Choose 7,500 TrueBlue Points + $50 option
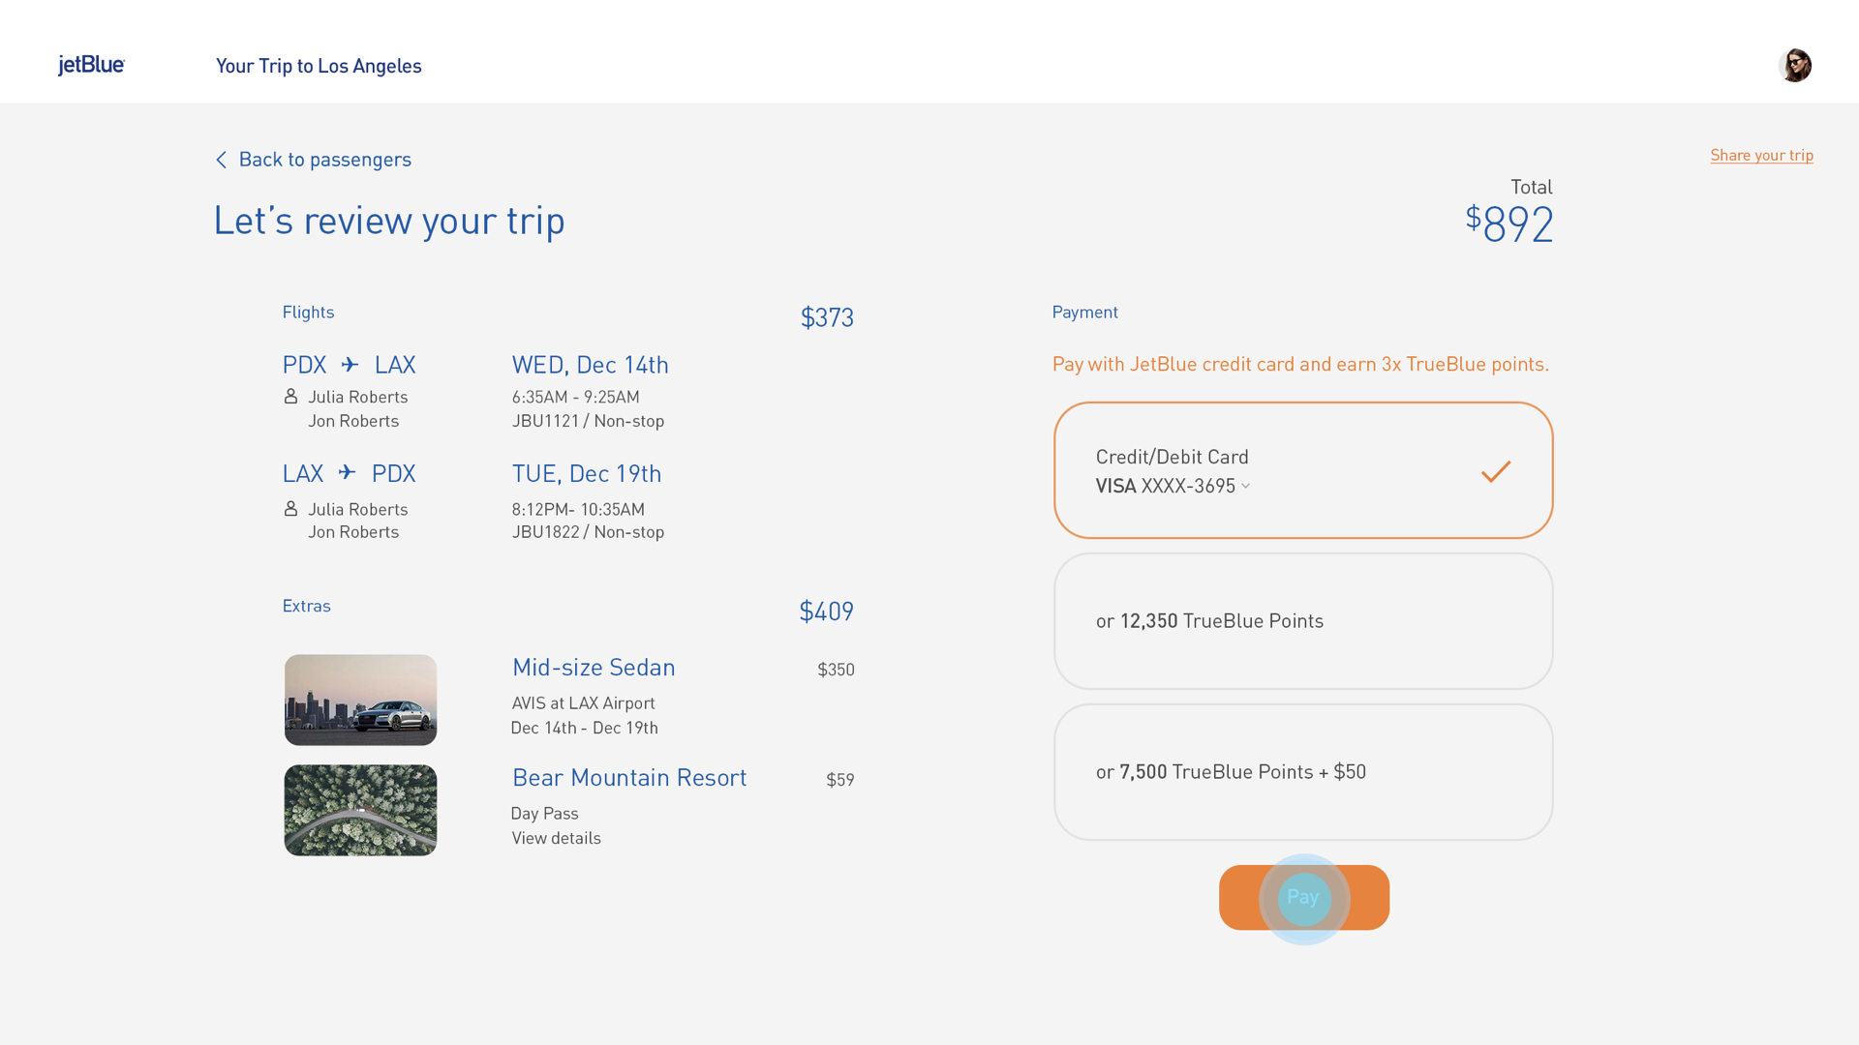The image size is (1859, 1045). click(1302, 772)
